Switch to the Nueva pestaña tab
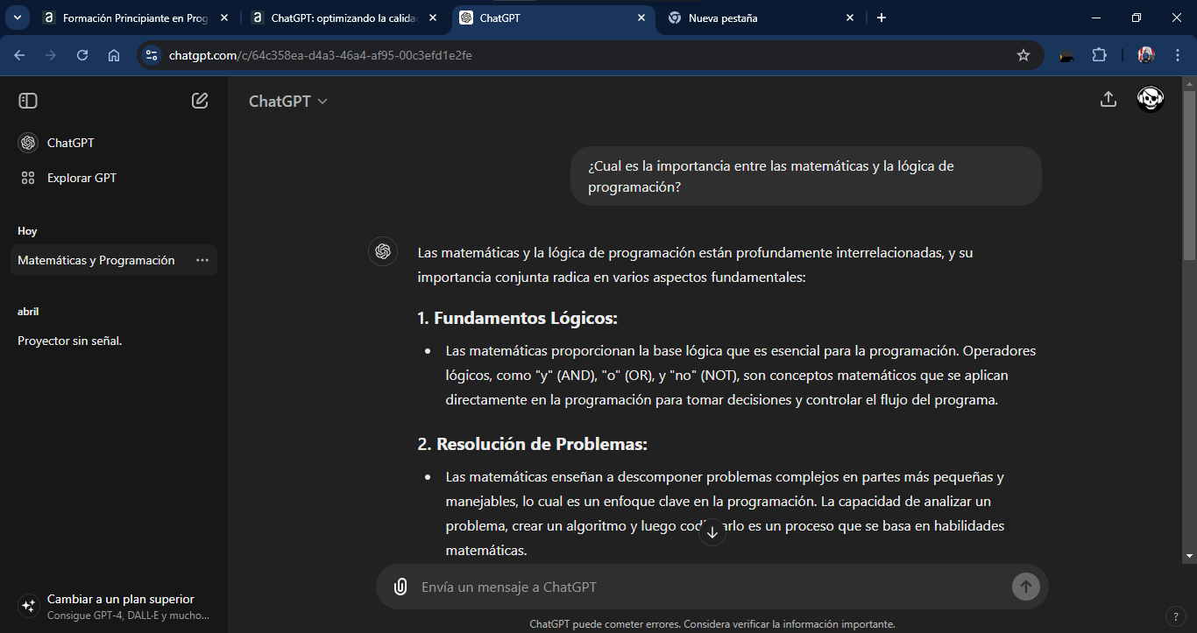The height and width of the screenshot is (633, 1197). (761, 18)
